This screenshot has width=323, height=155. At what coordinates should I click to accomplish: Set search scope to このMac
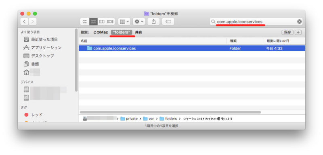click(x=101, y=33)
